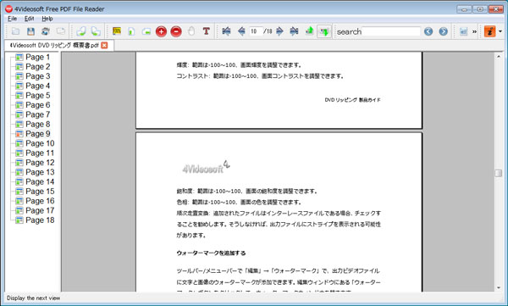Click the page number input field
This screenshot has width=508, height=306.
pyautogui.click(x=256, y=31)
